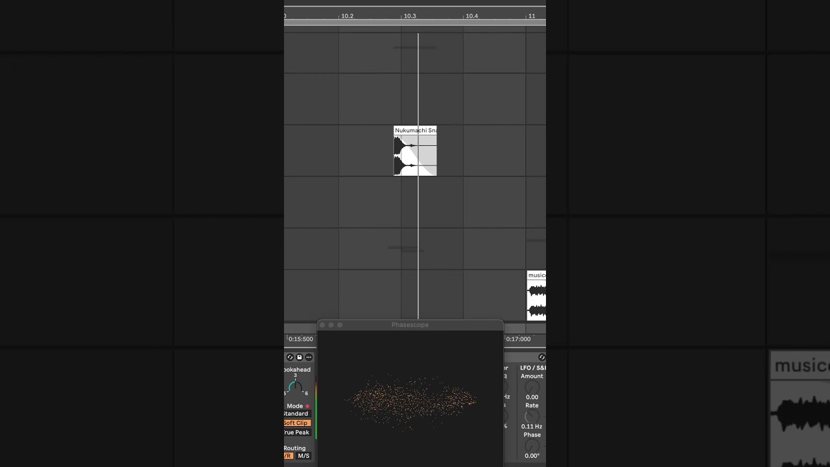Viewport: 830px width, 467px height.
Task: Select L/R routing option
Action: [x=289, y=456]
